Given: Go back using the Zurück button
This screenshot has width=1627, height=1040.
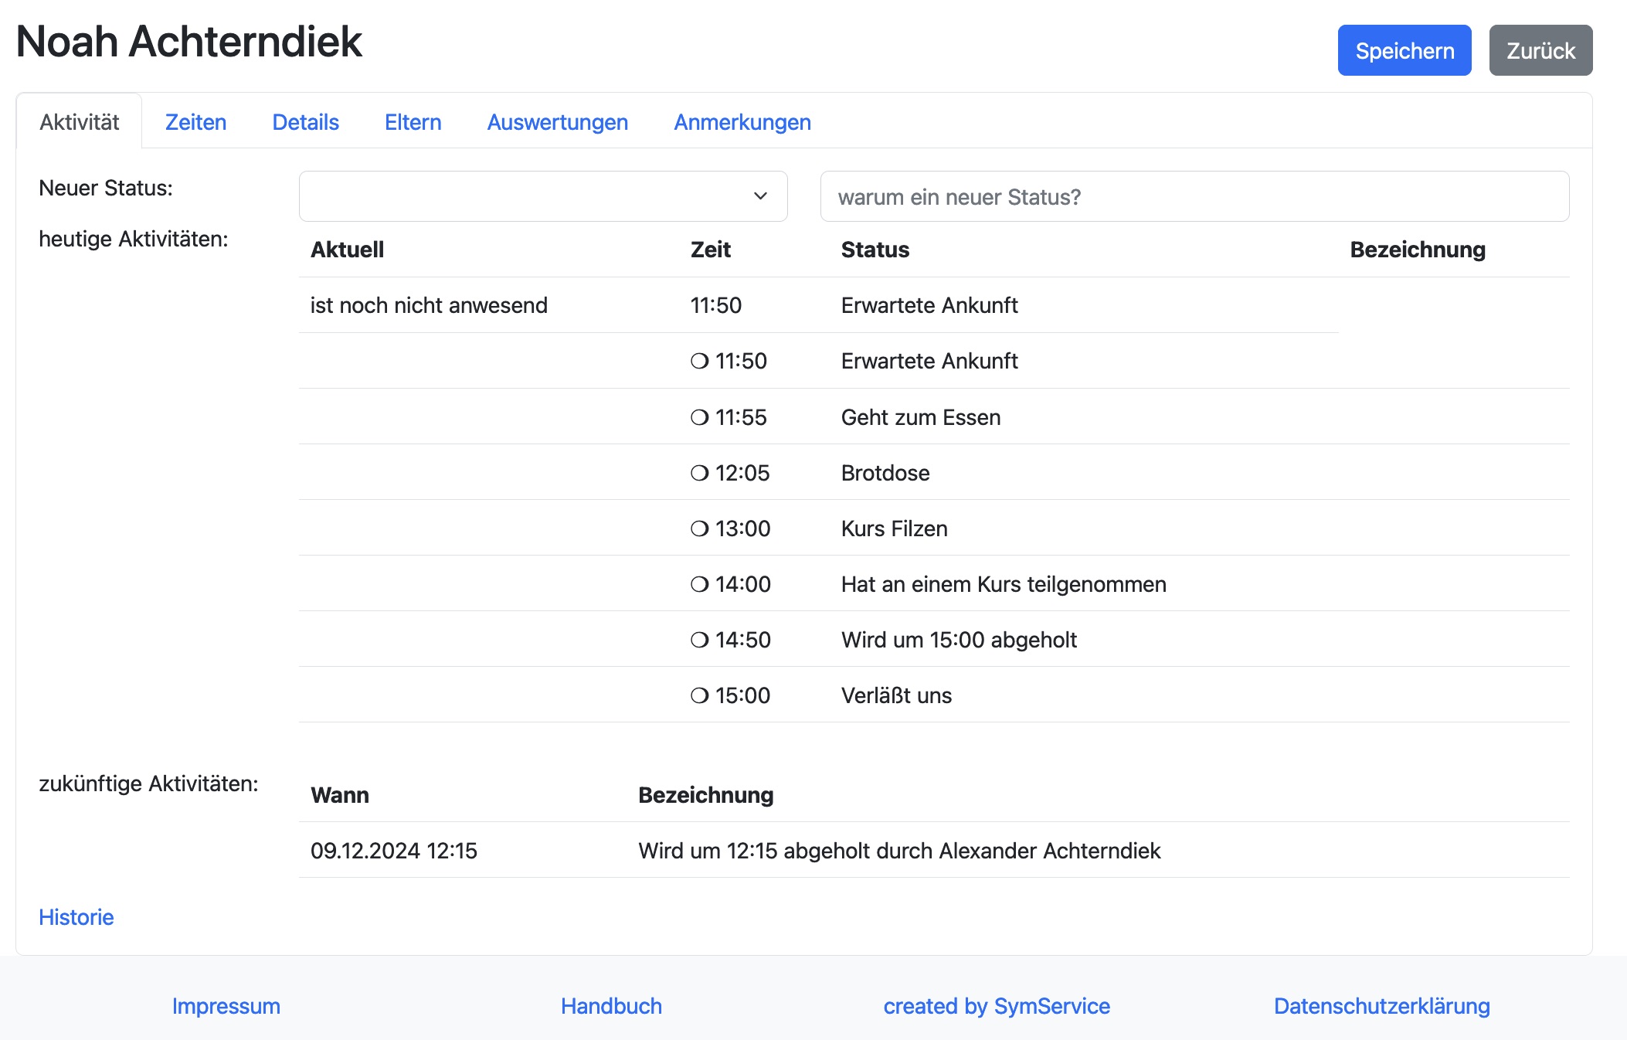Looking at the screenshot, I should tap(1540, 50).
